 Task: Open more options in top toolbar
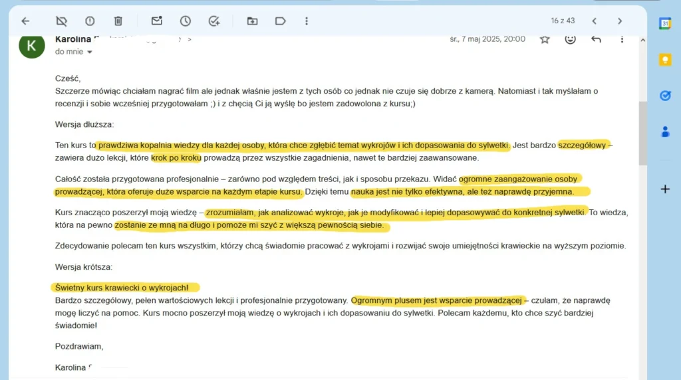(x=307, y=21)
